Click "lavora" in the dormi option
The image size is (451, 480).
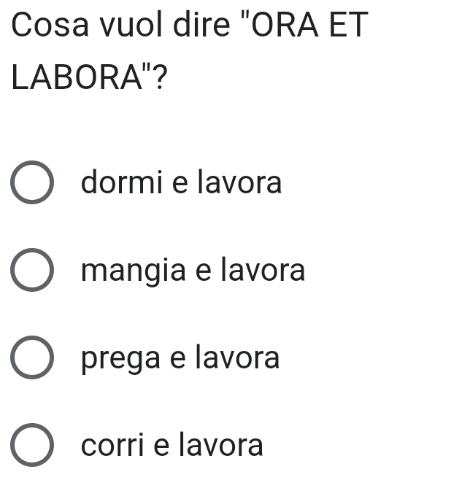pyautogui.click(x=240, y=182)
